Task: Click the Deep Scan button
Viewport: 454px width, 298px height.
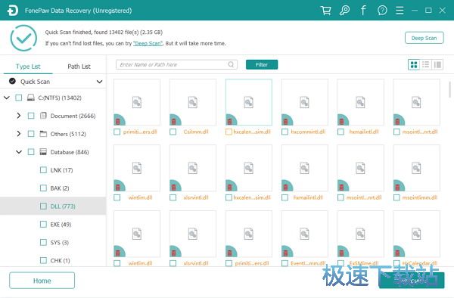Action: [x=424, y=38]
